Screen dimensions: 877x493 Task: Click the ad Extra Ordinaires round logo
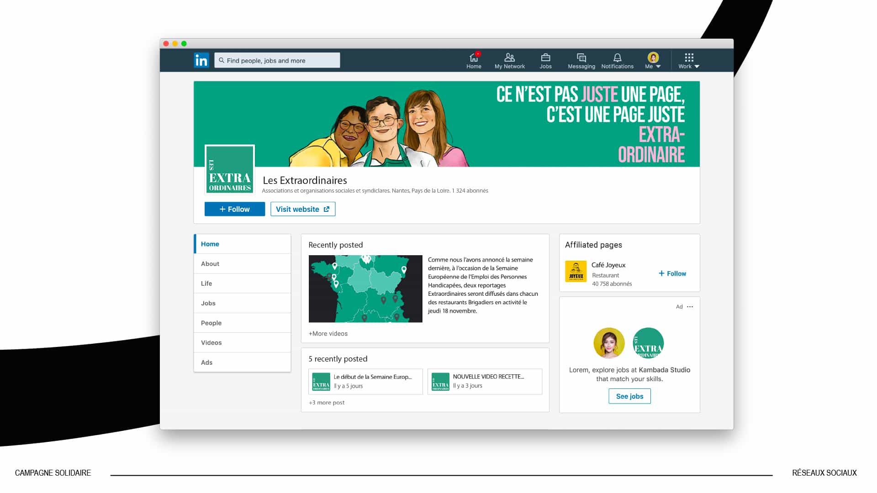click(648, 343)
